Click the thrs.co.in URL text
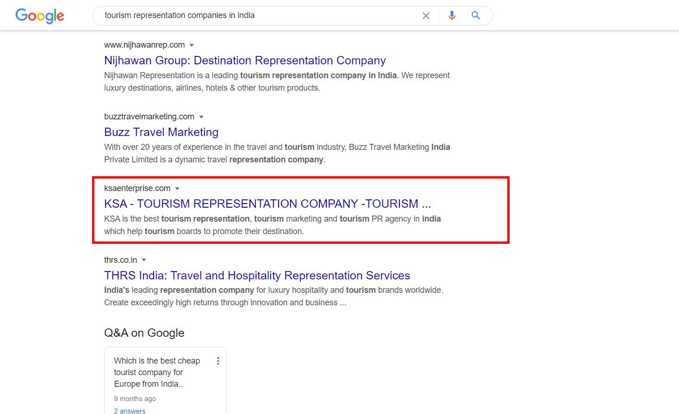Viewport: 679px width, 414px height. [x=120, y=260]
